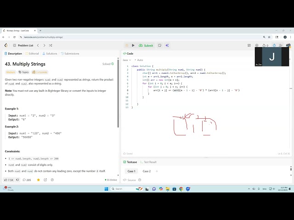
Task: Open the browser profile avatar
Action: [285, 37]
